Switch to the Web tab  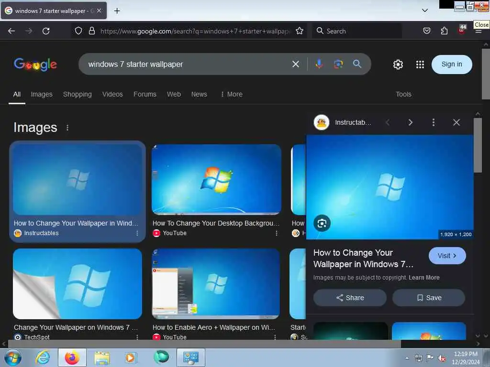click(x=174, y=94)
